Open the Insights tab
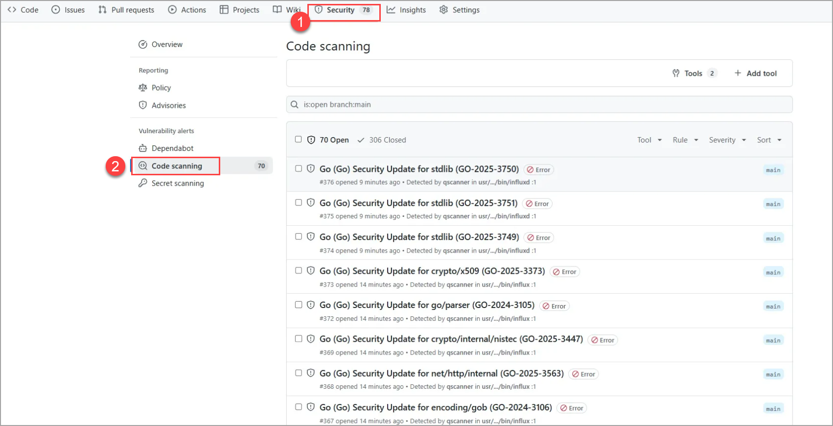 406,10
